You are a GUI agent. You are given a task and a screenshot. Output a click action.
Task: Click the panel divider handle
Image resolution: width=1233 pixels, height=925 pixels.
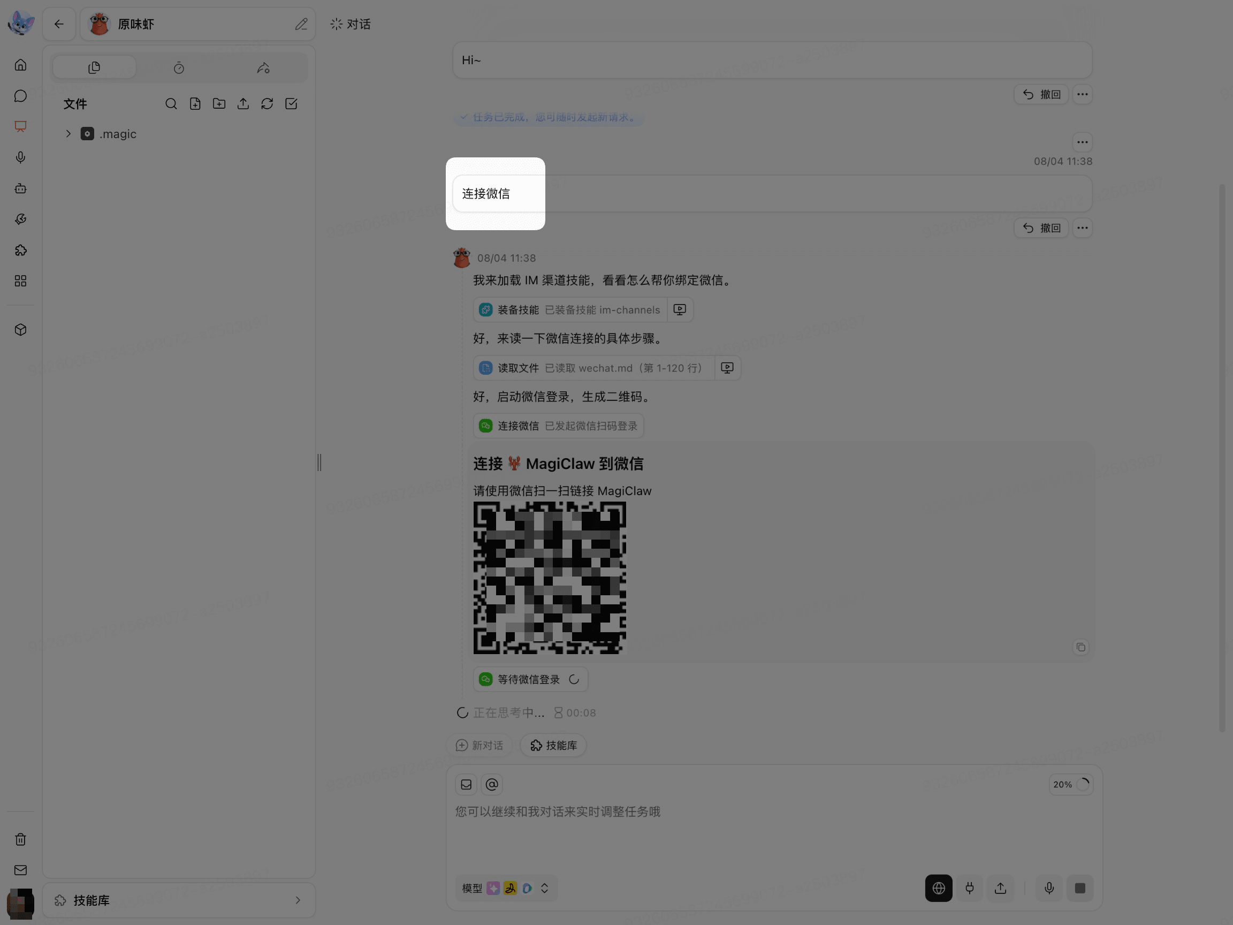[319, 462]
